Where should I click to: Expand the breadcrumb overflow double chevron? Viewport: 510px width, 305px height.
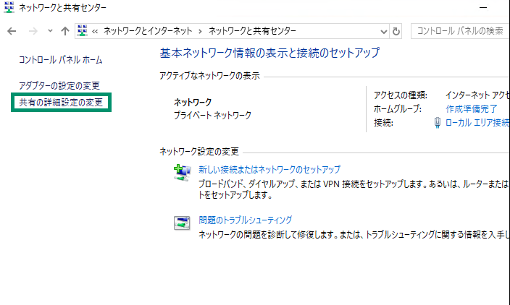(x=96, y=31)
